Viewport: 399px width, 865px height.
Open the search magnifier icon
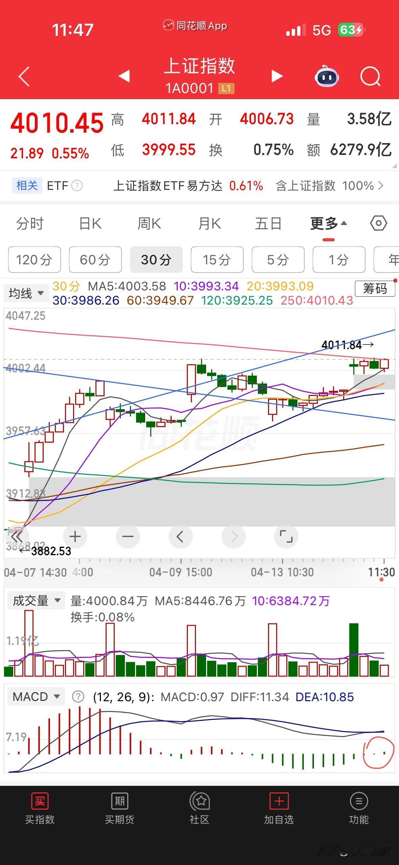pyautogui.click(x=371, y=76)
